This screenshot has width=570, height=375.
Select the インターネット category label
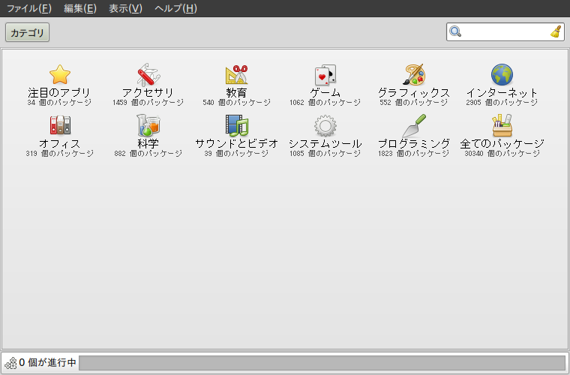tap(502, 93)
